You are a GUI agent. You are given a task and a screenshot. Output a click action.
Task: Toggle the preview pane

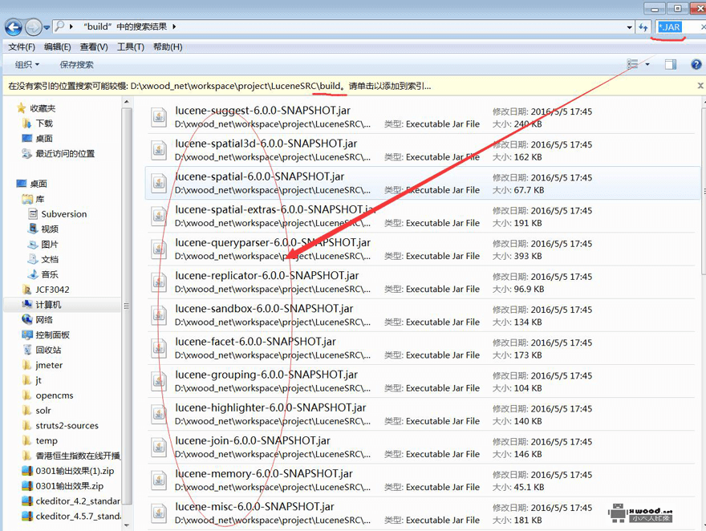pos(671,64)
